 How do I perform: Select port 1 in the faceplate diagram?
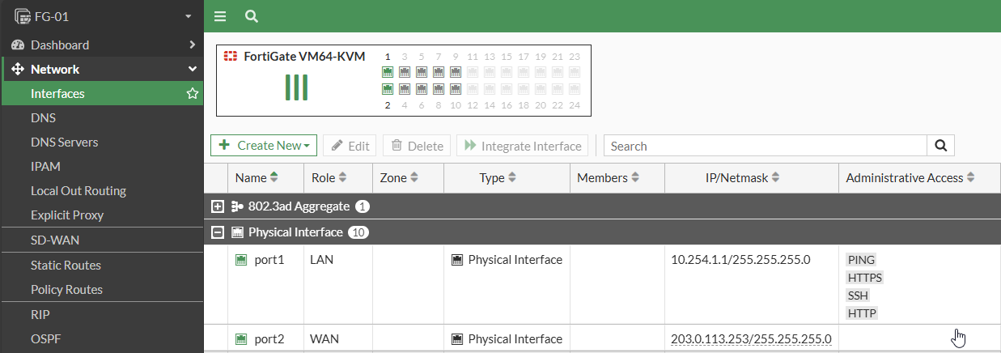tap(388, 72)
